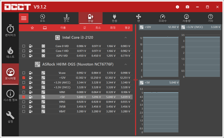Screen dimensions: 224x138
Task: Select the 전압 voltage tab
Action: click(x=91, y=18)
